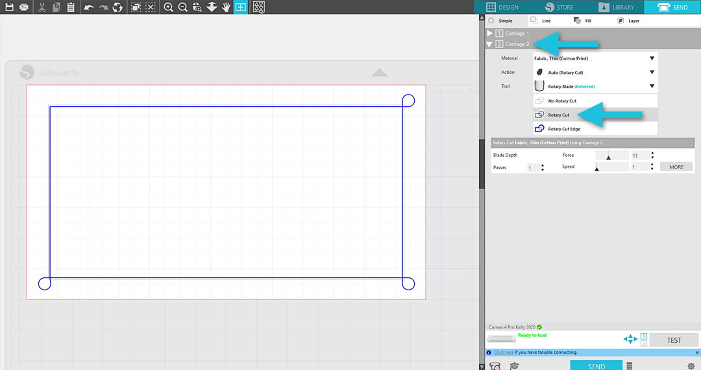This screenshot has width=701, height=370.
Task: Click the Print icon
Action: point(24,7)
